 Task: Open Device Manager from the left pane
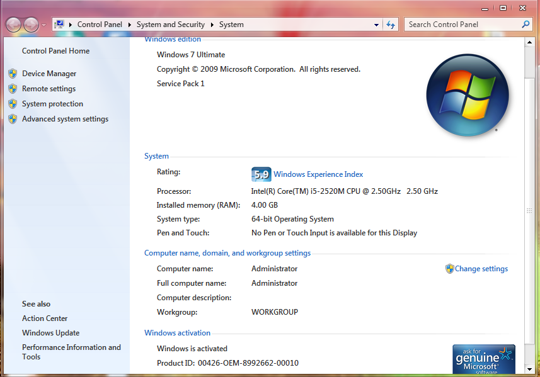click(x=49, y=74)
